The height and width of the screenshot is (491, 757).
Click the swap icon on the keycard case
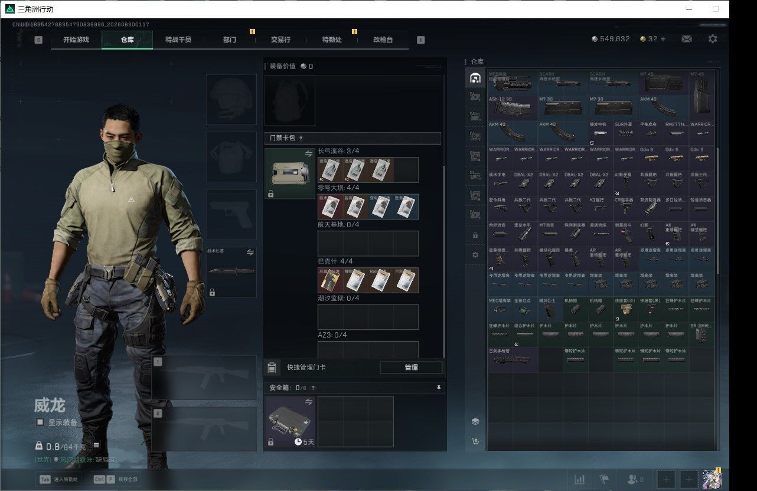[x=309, y=154]
